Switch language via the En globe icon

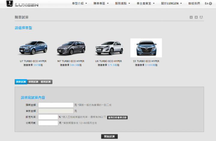click(x=208, y=3)
